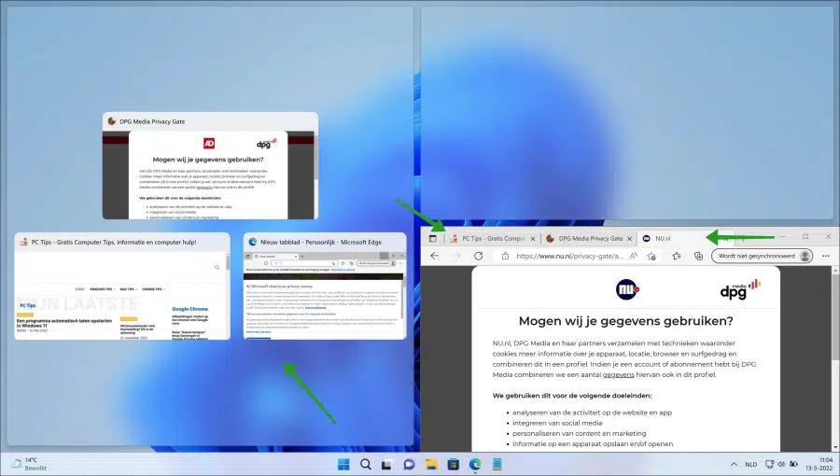Open network status tray icon
The width and height of the screenshot is (840, 476).
[769, 464]
